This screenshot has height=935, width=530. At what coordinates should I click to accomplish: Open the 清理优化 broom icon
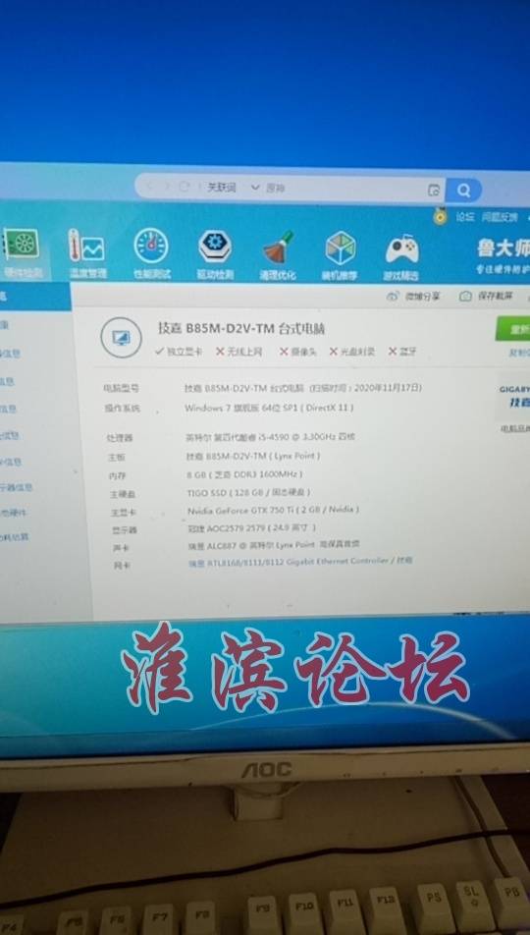pyautogui.click(x=279, y=247)
